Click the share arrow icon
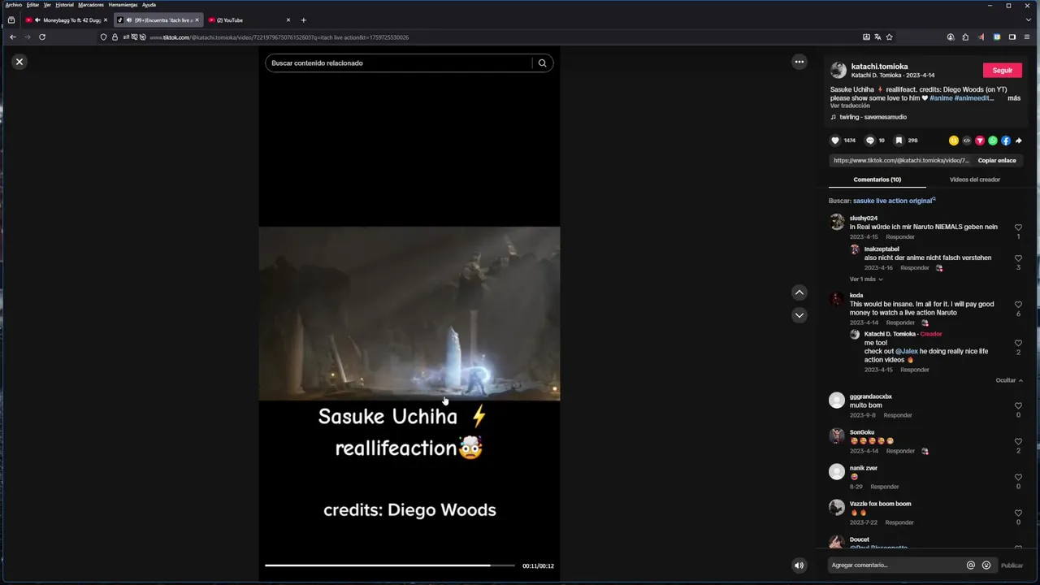1040x585 pixels. pyautogui.click(x=1019, y=141)
